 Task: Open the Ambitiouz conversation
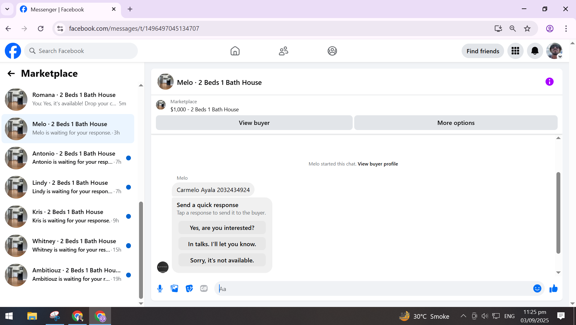click(x=68, y=275)
